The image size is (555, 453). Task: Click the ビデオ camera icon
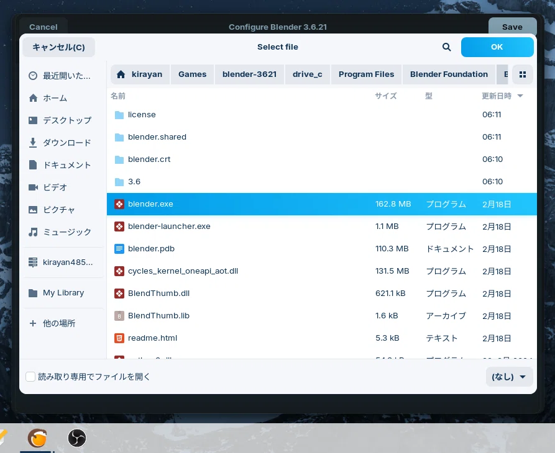pos(33,187)
